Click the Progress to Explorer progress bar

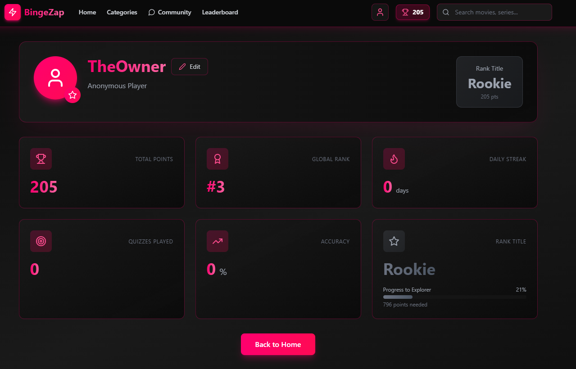tap(454, 297)
